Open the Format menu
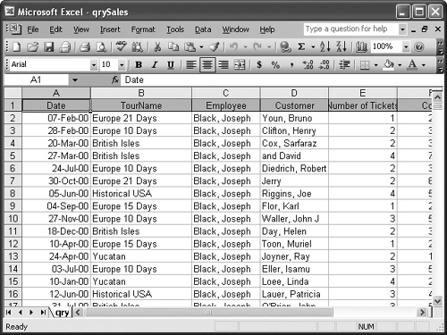The width and height of the screenshot is (447, 335). (143, 29)
